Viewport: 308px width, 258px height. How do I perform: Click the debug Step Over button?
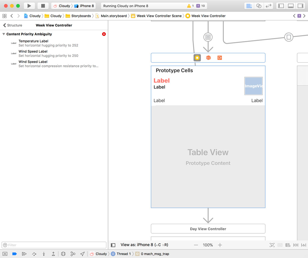[34, 254]
